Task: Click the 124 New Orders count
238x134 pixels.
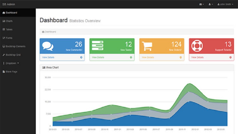Action: point(176,44)
